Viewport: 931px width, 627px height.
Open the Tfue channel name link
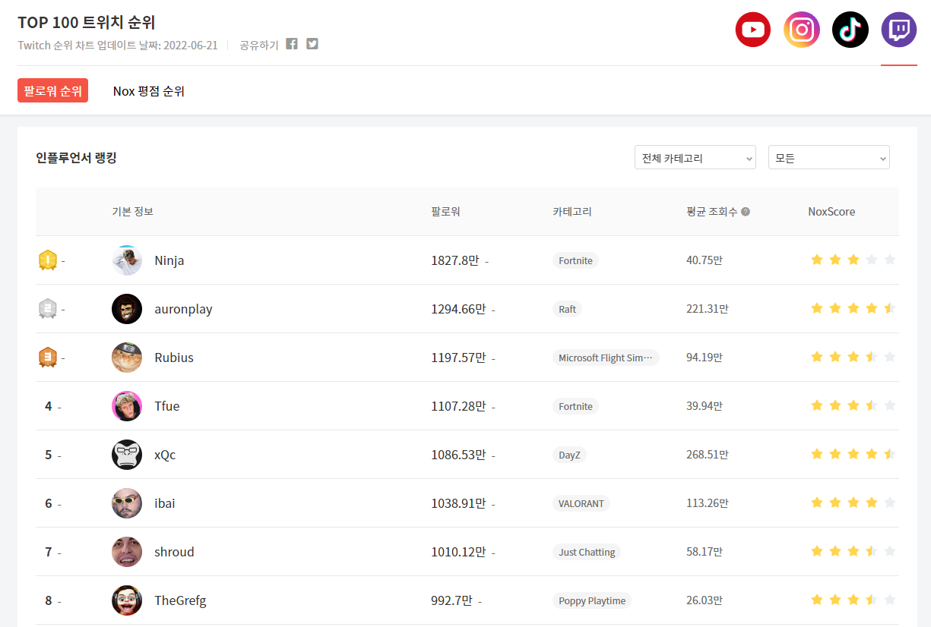(167, 406)
